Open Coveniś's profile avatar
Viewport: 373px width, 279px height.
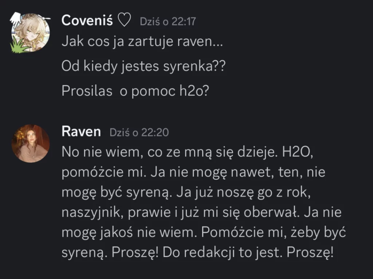click(x=31, y=32)
